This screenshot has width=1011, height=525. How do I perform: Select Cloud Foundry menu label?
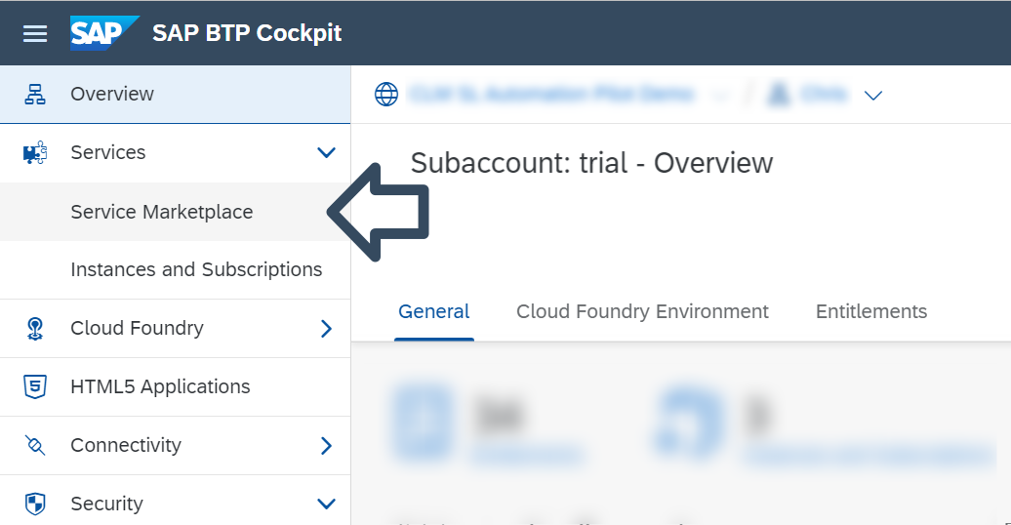[x=138, y=328]
